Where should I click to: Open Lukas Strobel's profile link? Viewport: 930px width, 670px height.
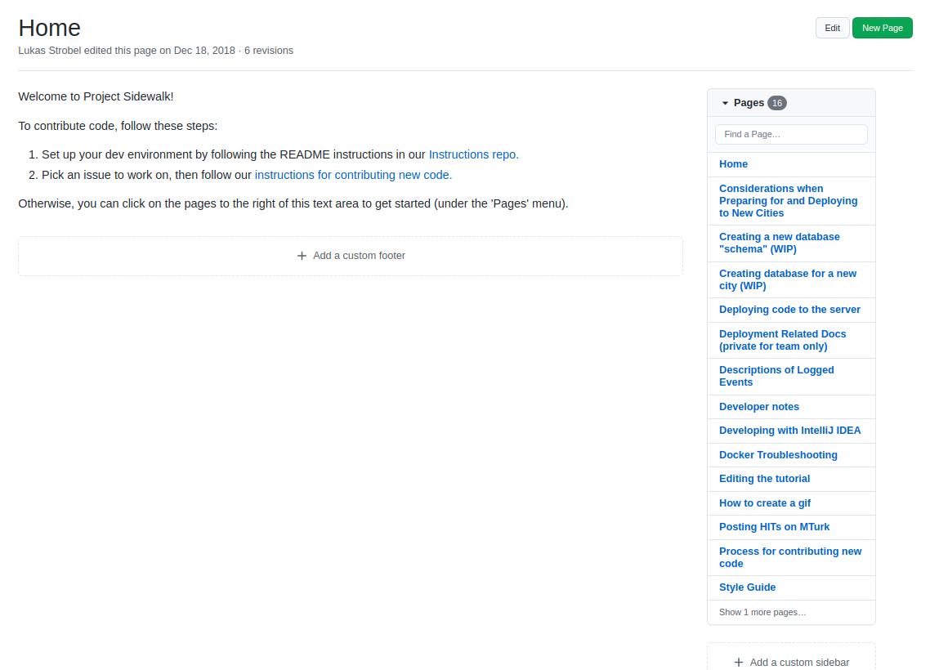[x=49, y=50]
